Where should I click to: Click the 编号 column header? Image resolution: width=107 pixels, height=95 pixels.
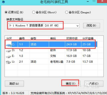pos(24,38)
